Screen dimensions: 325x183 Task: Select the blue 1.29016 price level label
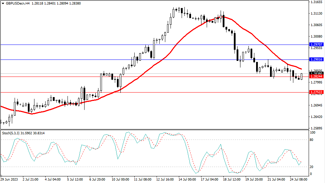pyautogui.click(x=316, y=60)
